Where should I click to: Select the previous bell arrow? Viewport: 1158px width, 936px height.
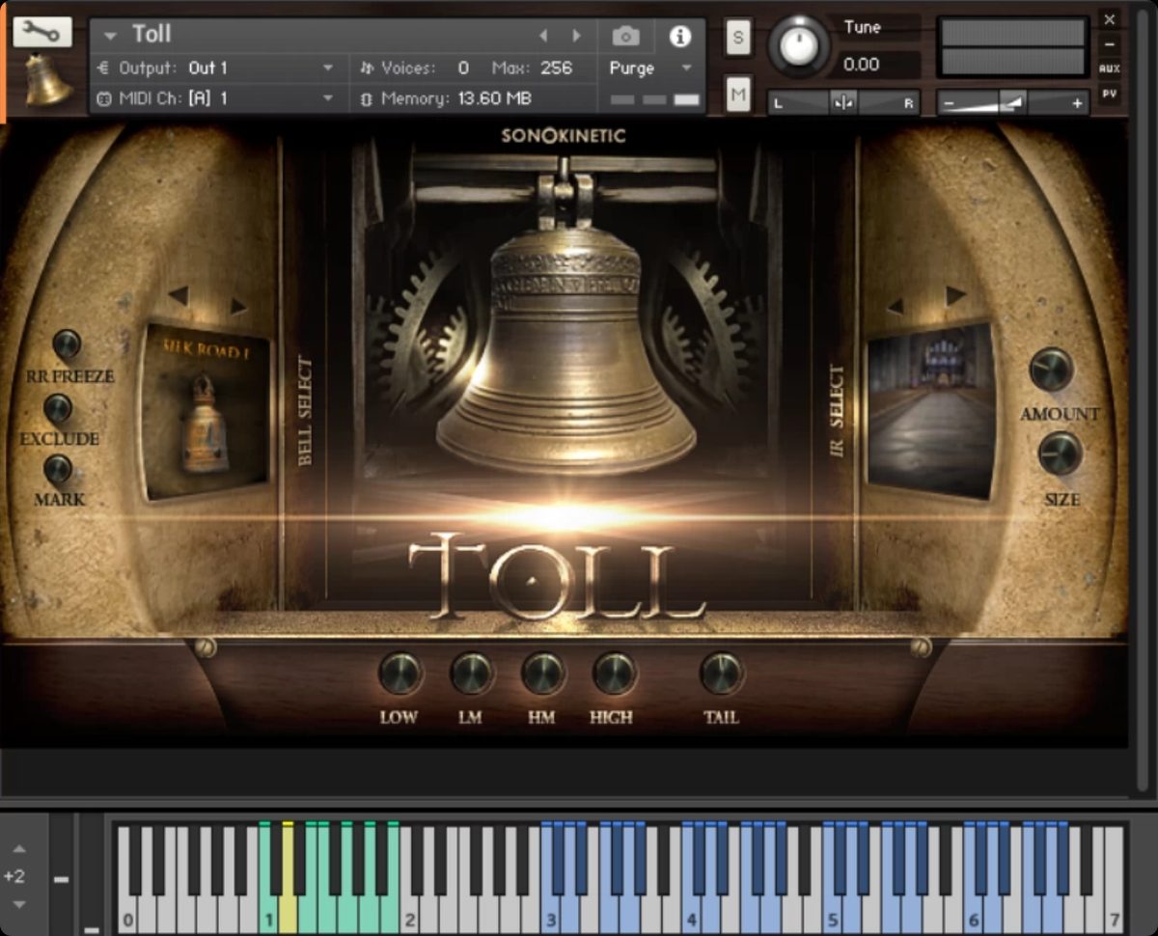click(x=178, y=295)
